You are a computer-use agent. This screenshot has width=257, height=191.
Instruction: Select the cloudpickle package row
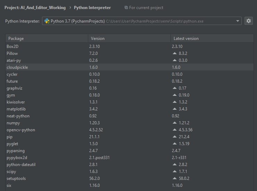[x=17, y=67]
